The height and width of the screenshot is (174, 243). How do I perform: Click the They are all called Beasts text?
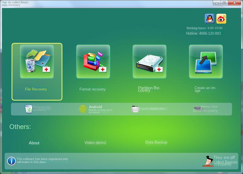225,161
